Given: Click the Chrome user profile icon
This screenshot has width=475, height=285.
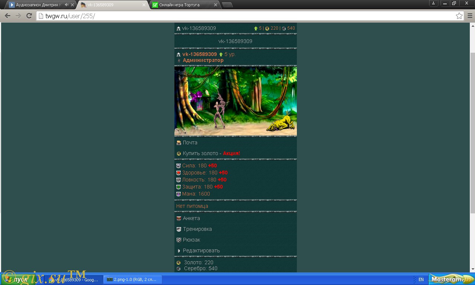Looking at the screenshot, I should (434, 3).
